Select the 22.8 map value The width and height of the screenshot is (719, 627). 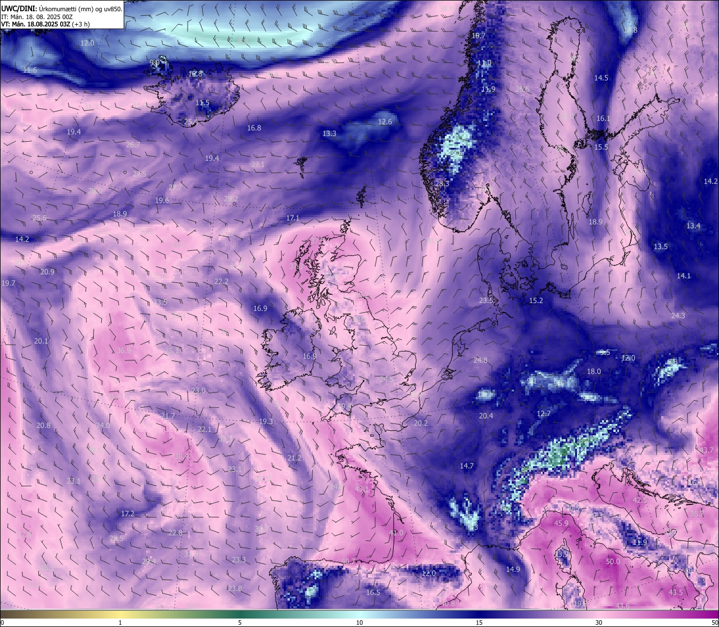175,533
